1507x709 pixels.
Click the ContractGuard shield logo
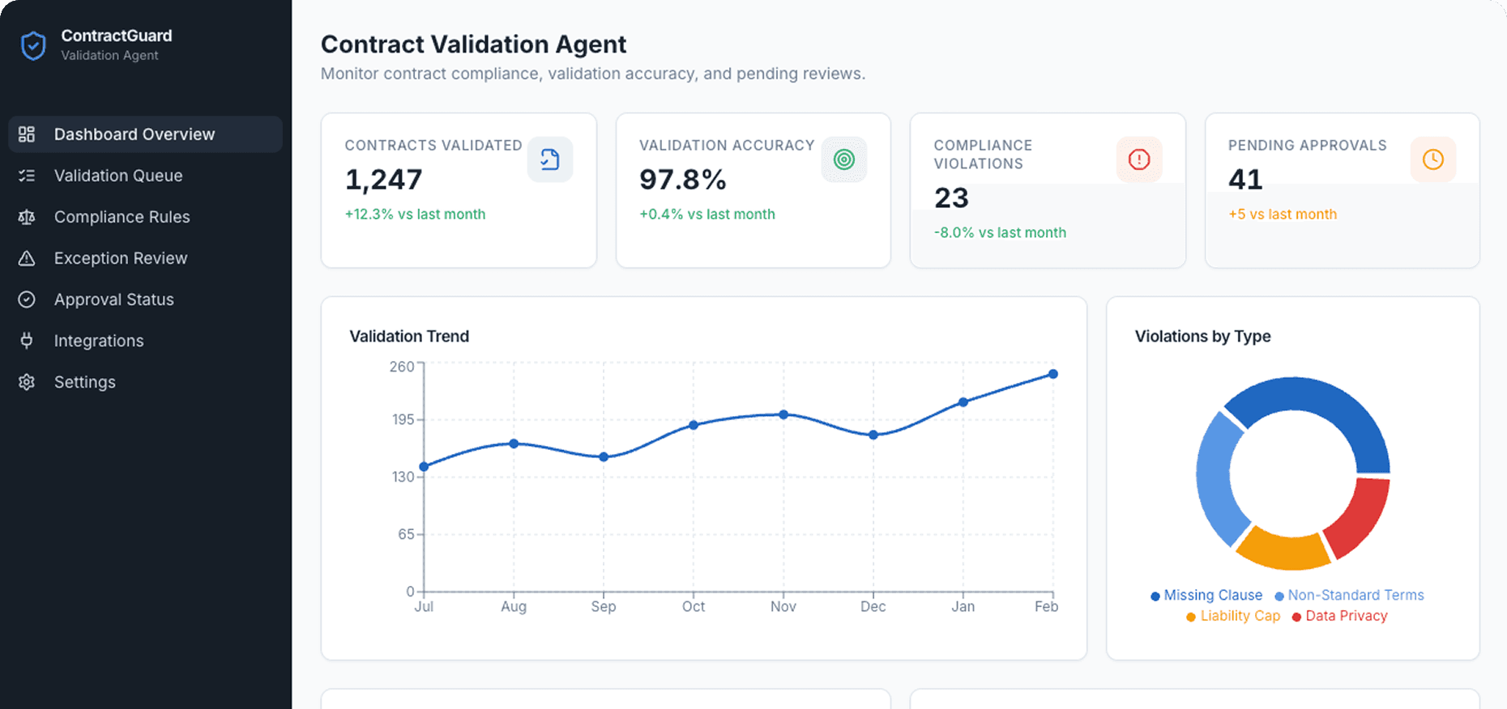click(32, 45)
